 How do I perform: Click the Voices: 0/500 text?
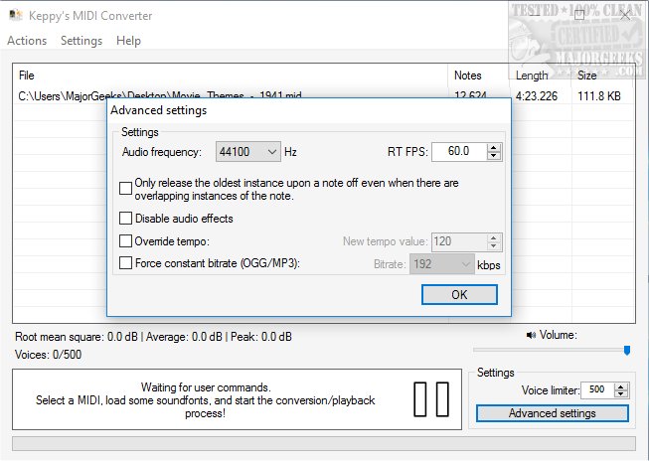48,355
